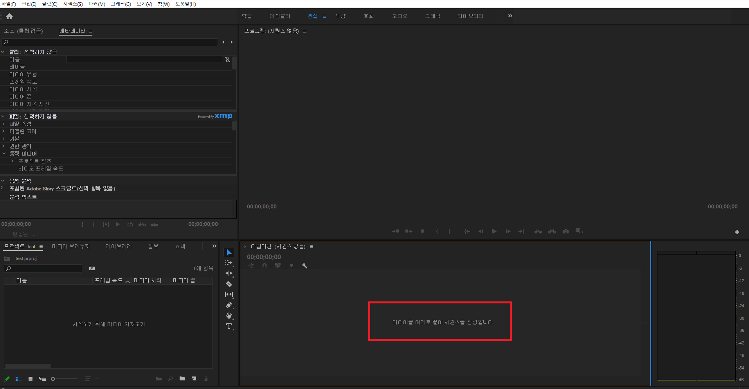Collapse 동적 미디어 tree item
This screenshot has width=749, height=389.
(x=4, y=153)
